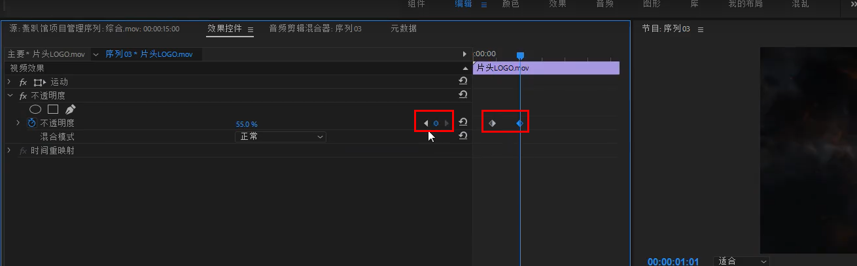857x266 pixels.
Task: Click the 混合模式 label
Action: (58, 137)
